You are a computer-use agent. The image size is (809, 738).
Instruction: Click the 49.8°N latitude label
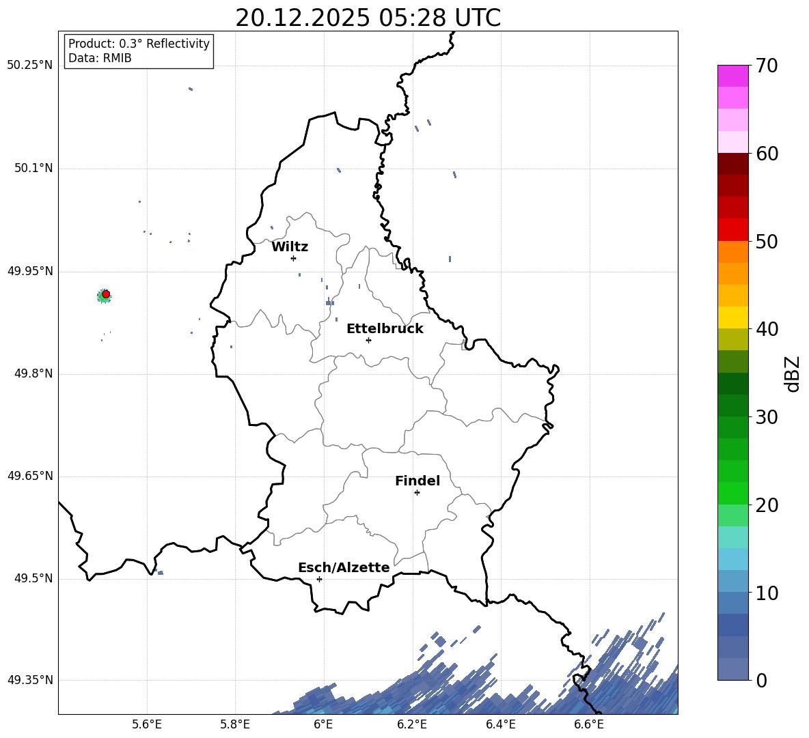(33, 373)
